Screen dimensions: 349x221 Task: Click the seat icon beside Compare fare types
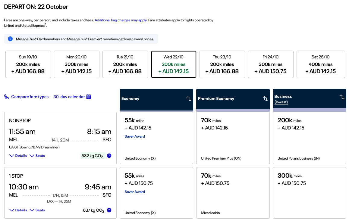(7, 97)
